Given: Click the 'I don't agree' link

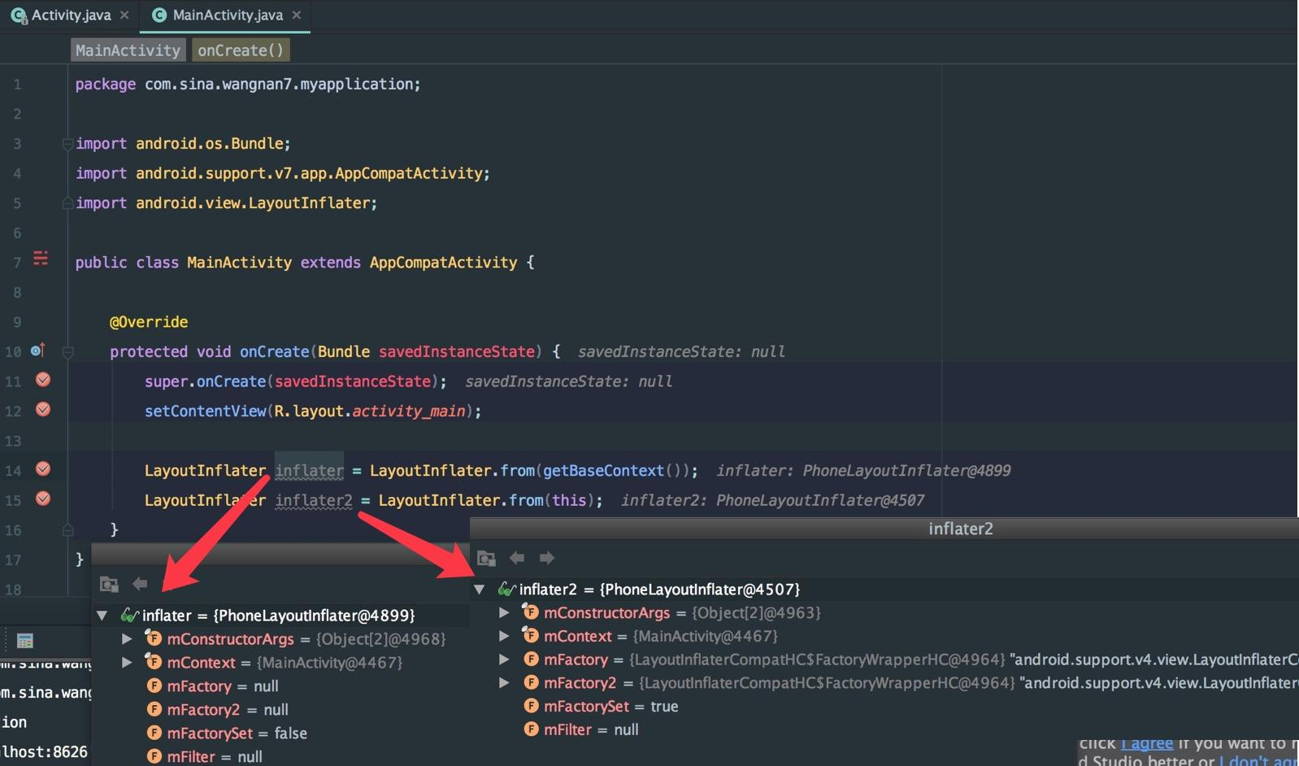Looking at the screenshot, I should [1258, 760].
